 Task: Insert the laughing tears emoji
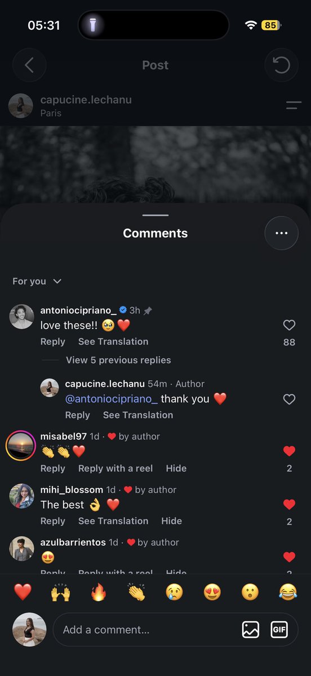288,592
